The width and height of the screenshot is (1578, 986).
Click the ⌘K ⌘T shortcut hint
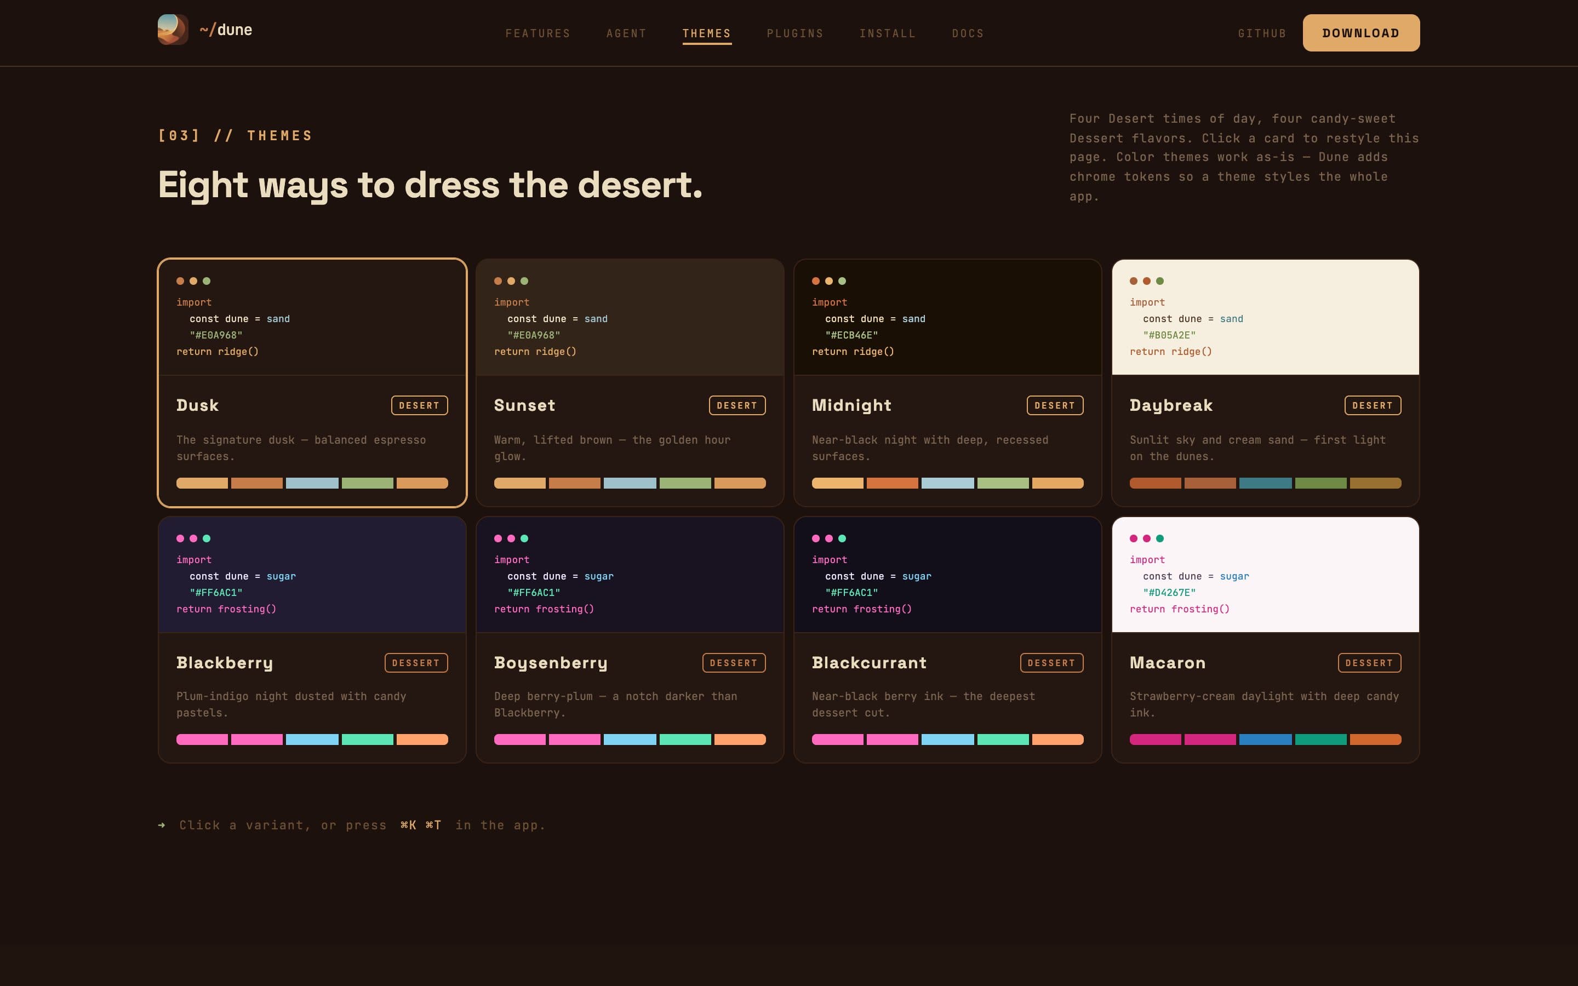point(421,825)
